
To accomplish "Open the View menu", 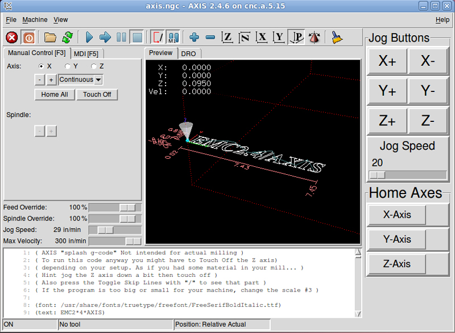I will click(60, 20).
